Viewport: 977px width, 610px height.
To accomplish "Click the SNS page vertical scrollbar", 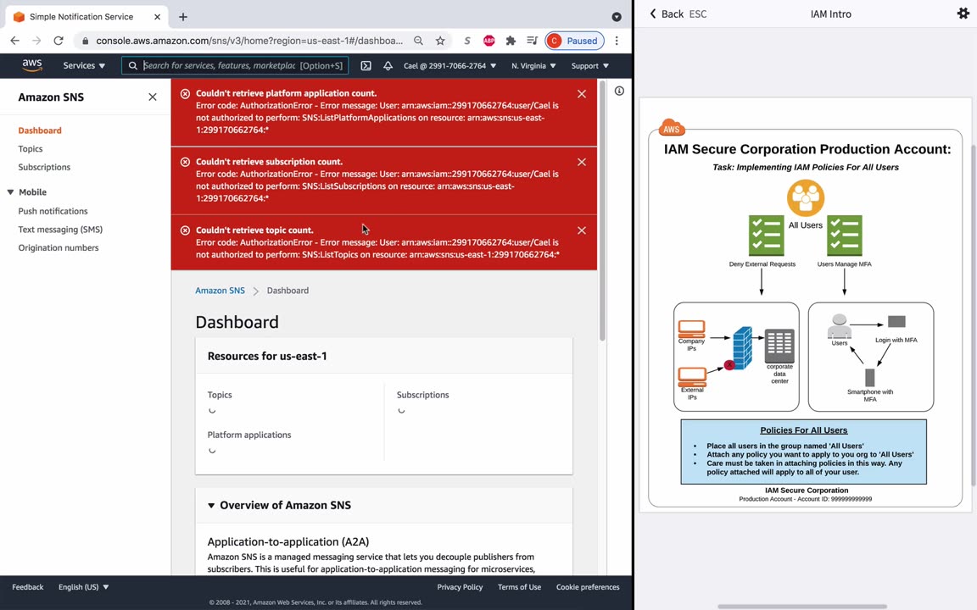I will coord(602,212).
